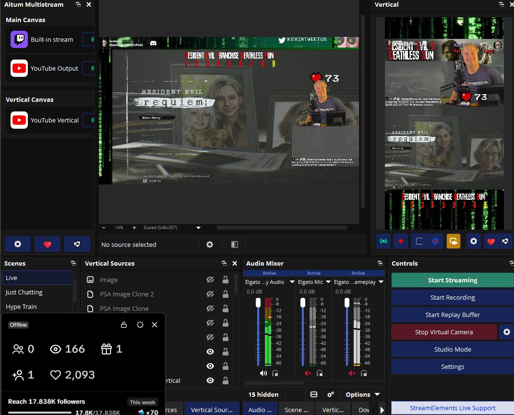Click Start Recording button

tap(453, 297)
